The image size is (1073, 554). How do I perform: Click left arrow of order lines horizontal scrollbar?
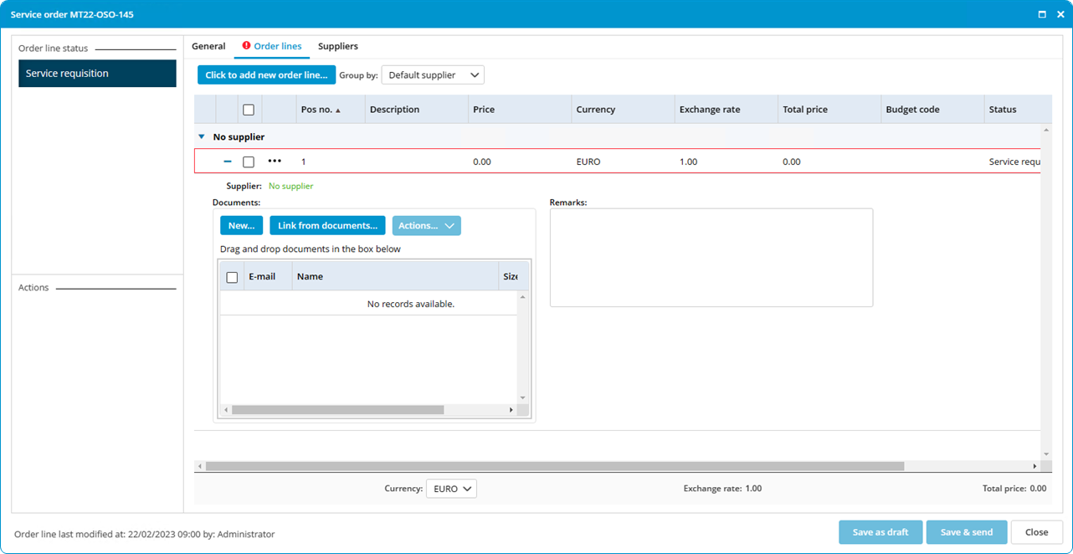click(199, 466)
